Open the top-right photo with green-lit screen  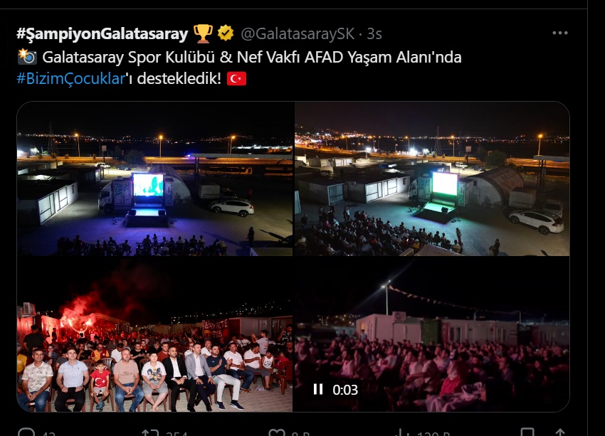pos(432,179)
